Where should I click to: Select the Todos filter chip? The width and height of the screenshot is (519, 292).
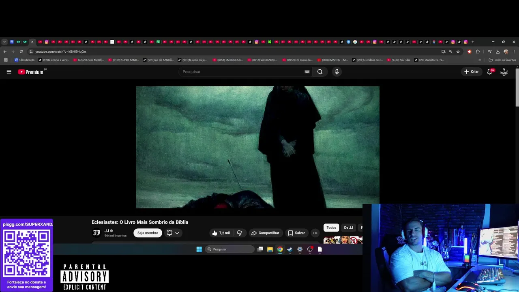pyautogui.click(x=331, y=228)
